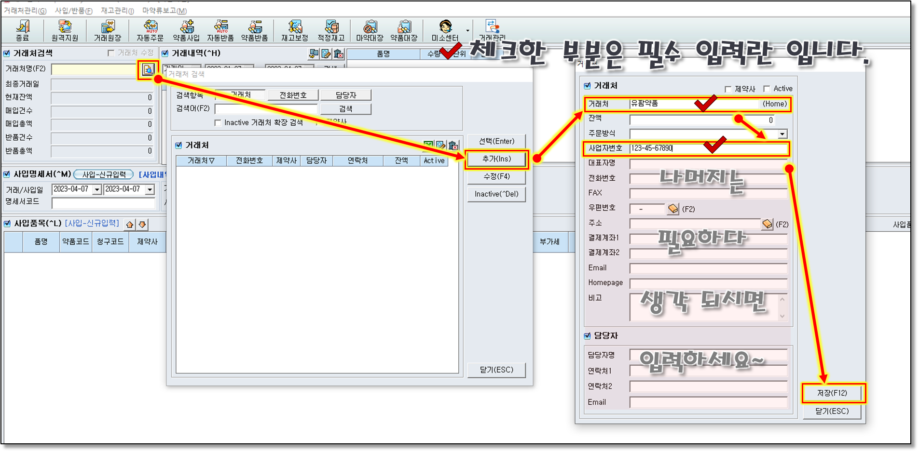Open 마약대장 narcotics ledger icon
Screen dimensions: 919x452
click(x=370, y=30)
